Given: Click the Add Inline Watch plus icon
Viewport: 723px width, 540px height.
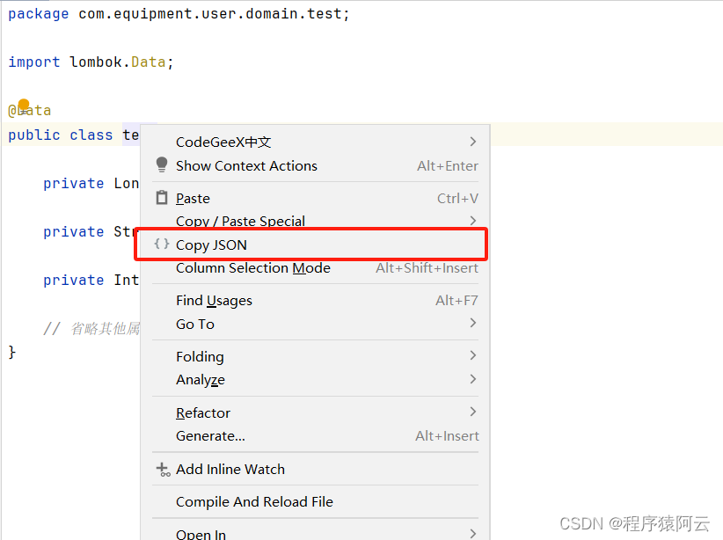Looking at the screenshot, I should click(163, 470).
